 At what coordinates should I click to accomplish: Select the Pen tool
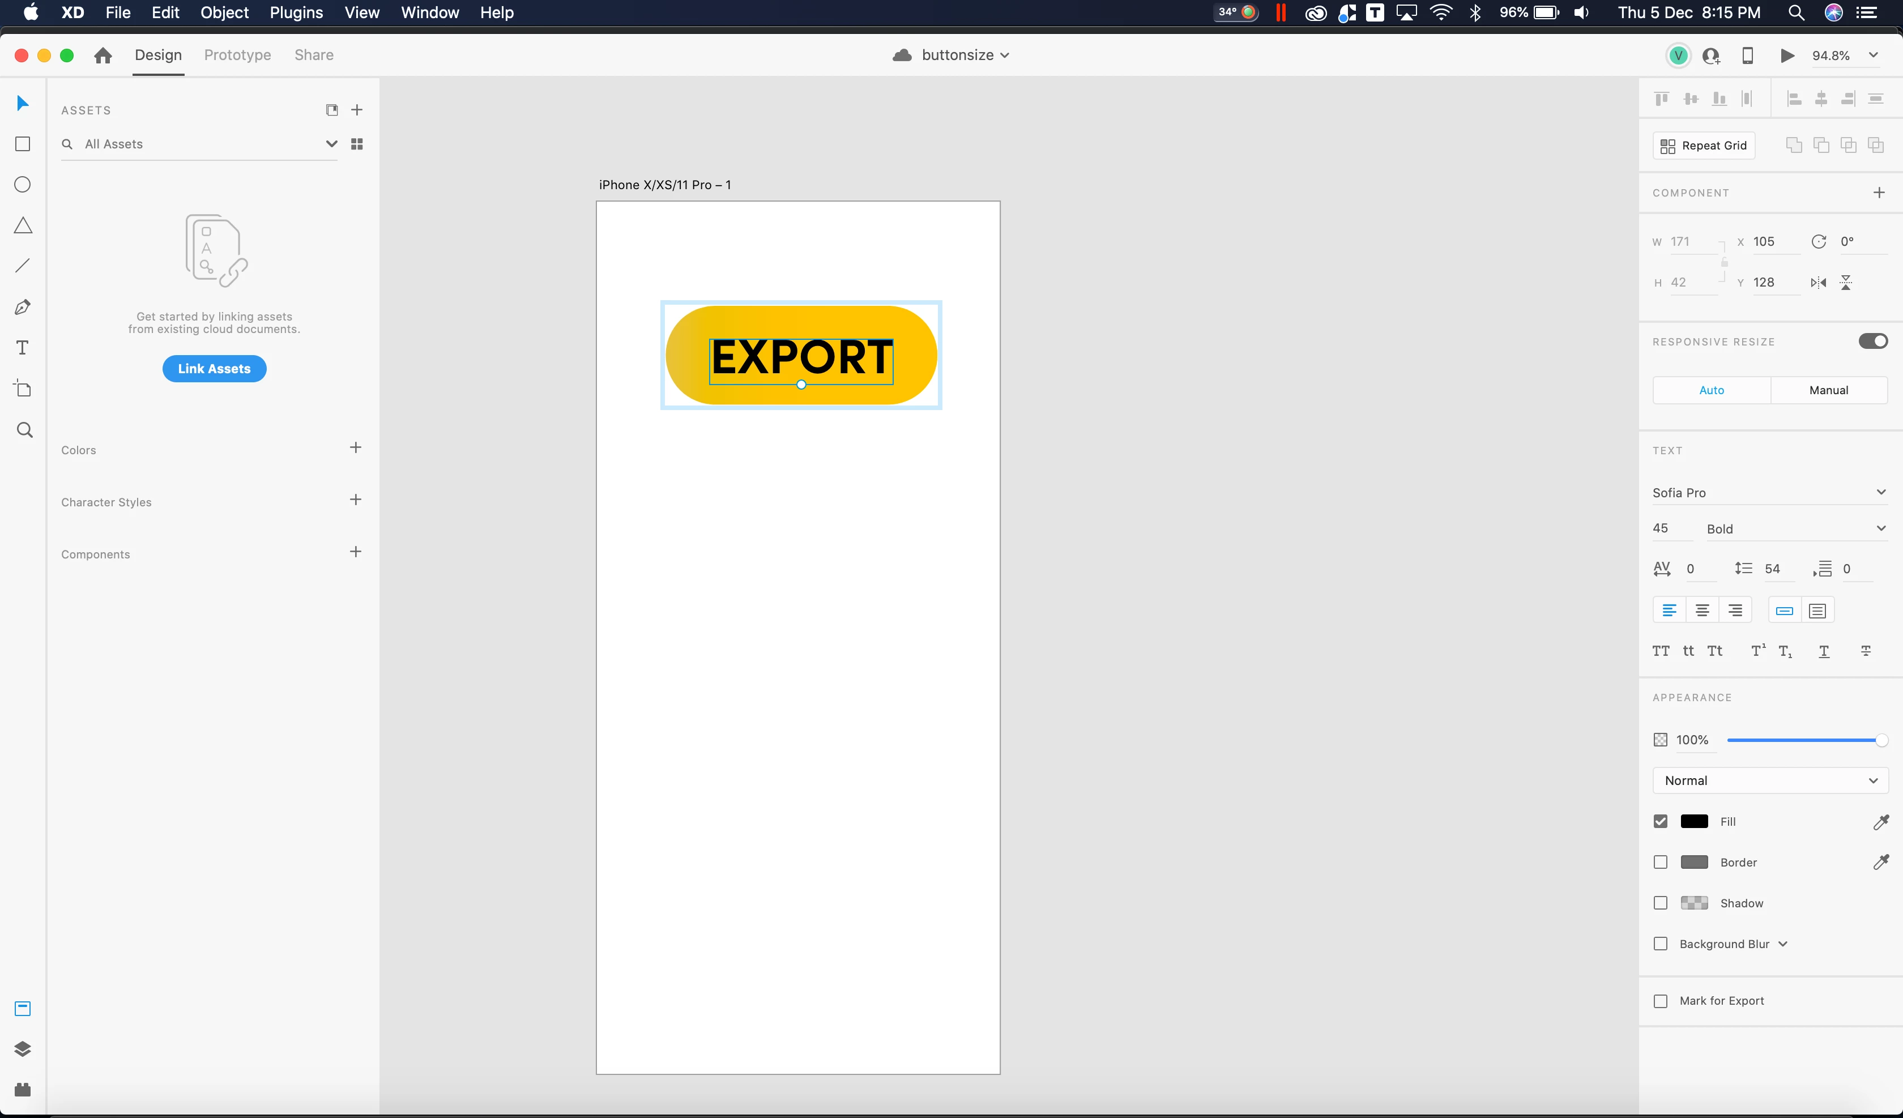[23, 307]
